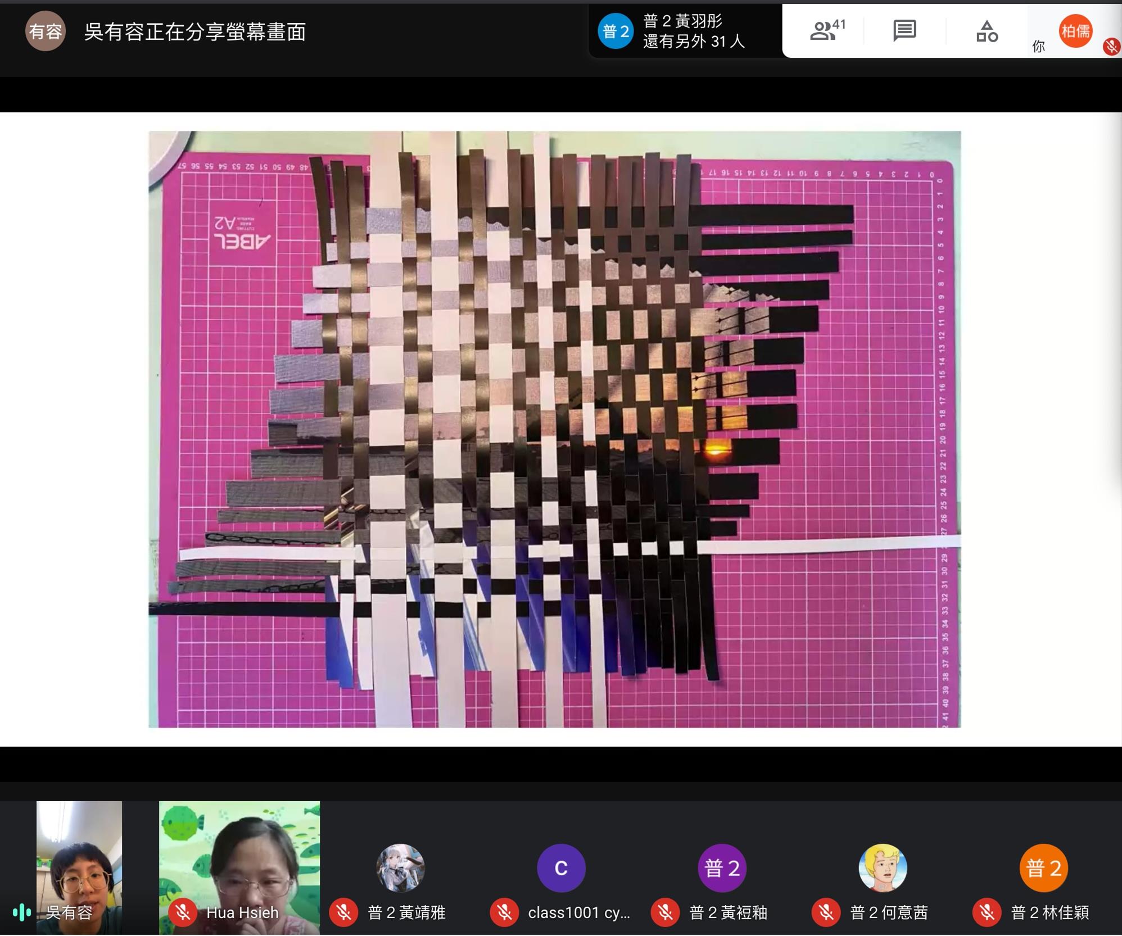
Task: Click the 普2黃羽彤 name label
Action: (x=682, y=21)
